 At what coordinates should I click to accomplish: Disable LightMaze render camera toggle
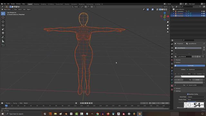click(x=204, y=12)
